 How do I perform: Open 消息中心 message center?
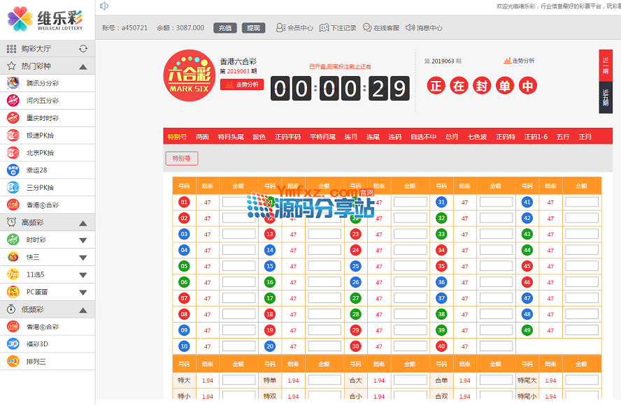click(424, 28)
